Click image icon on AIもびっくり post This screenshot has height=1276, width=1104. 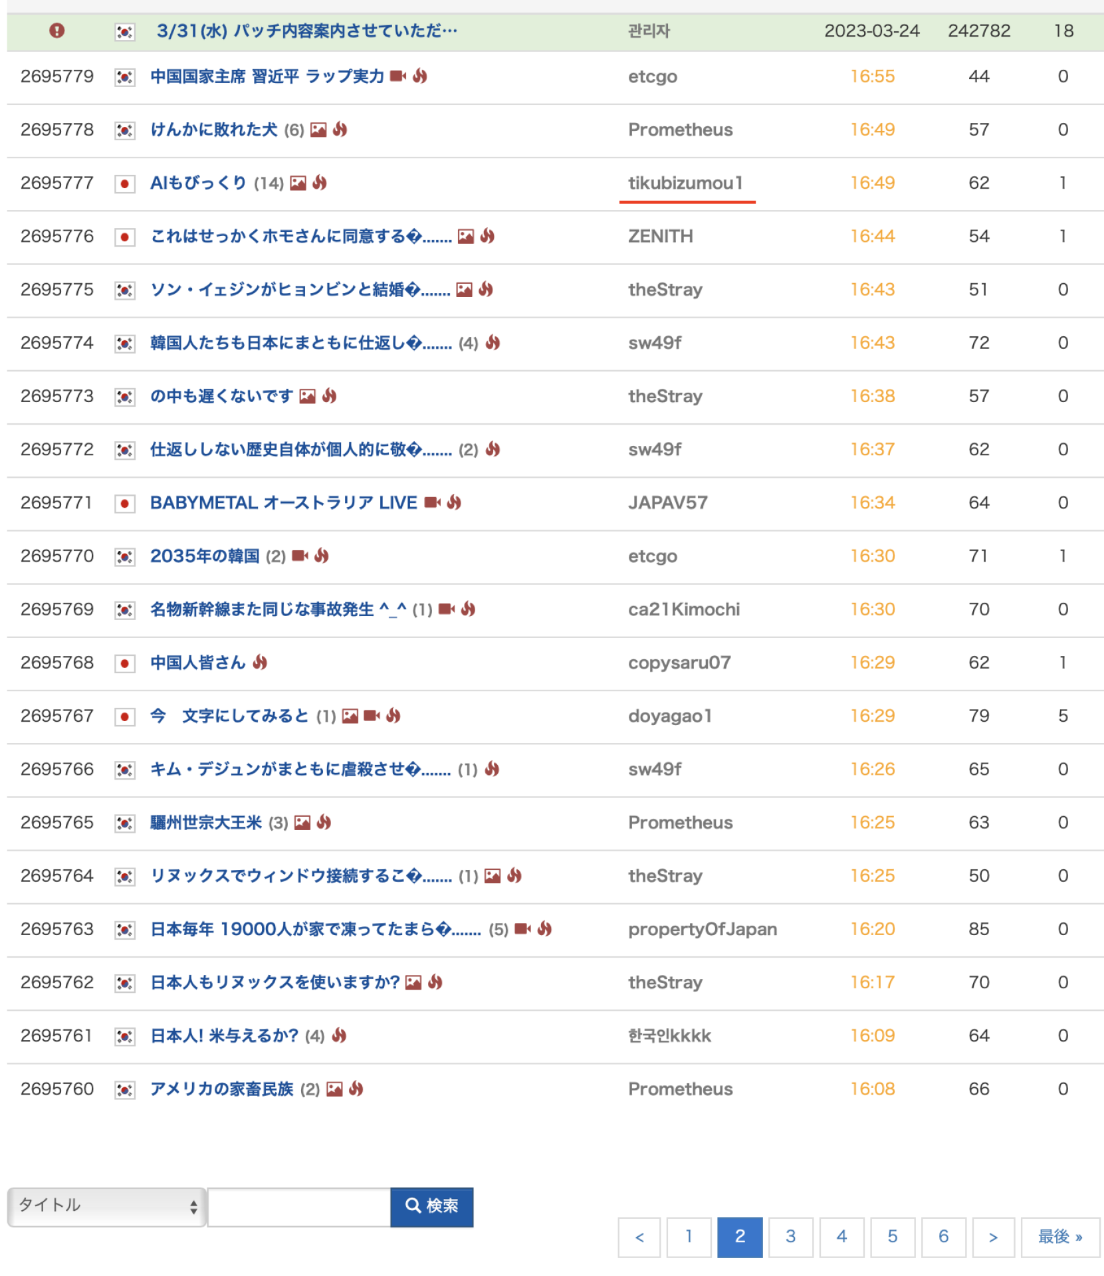coord(298,183)
